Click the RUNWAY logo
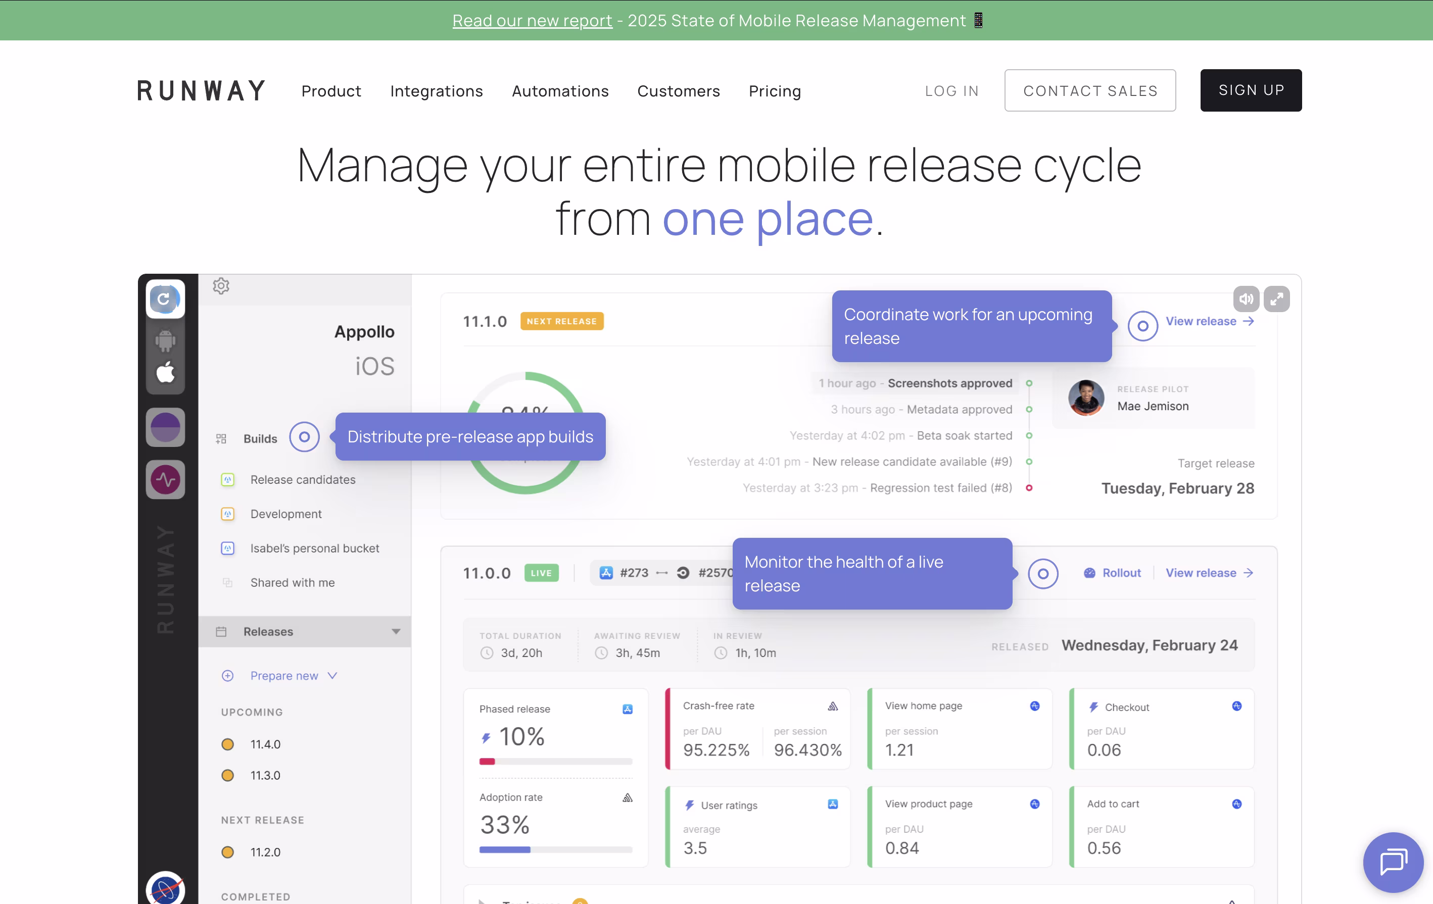Image resolution: width=1433 pixels, height=904 pixels. click(201, 90)
